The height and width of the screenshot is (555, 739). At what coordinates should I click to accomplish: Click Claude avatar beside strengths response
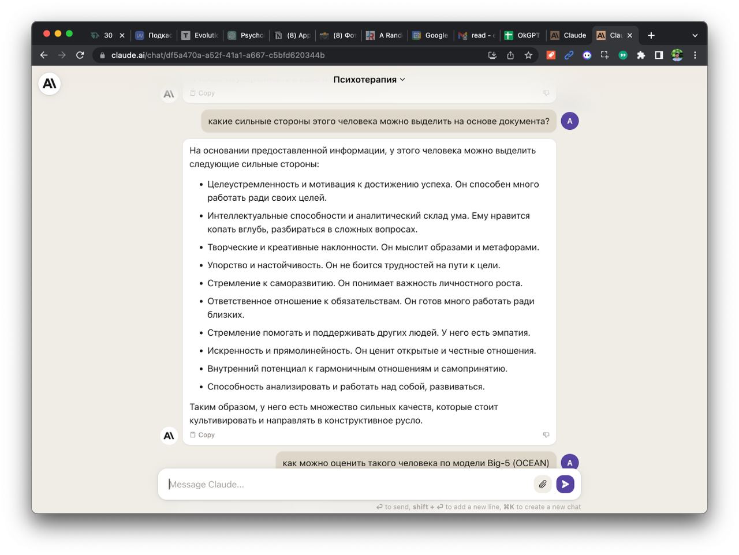pos(169,436)
